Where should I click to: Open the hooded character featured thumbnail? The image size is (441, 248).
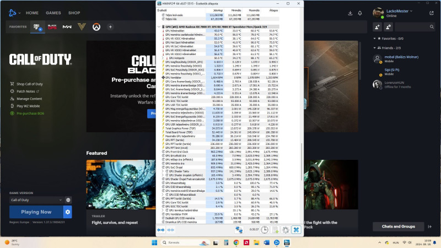pos(331,185)
